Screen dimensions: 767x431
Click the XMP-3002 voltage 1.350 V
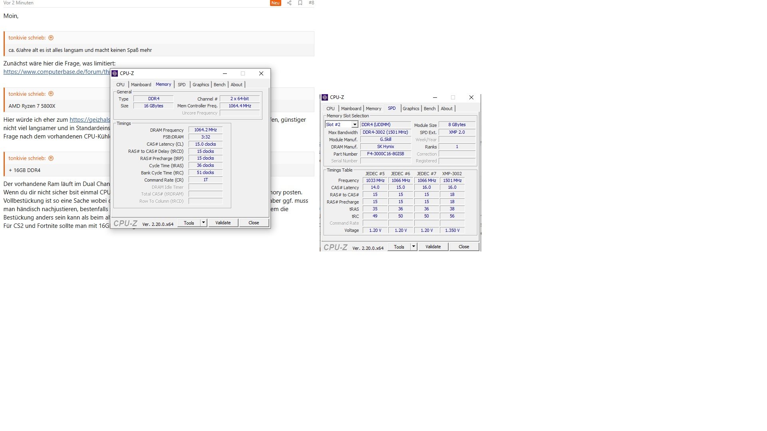[452, 230]
